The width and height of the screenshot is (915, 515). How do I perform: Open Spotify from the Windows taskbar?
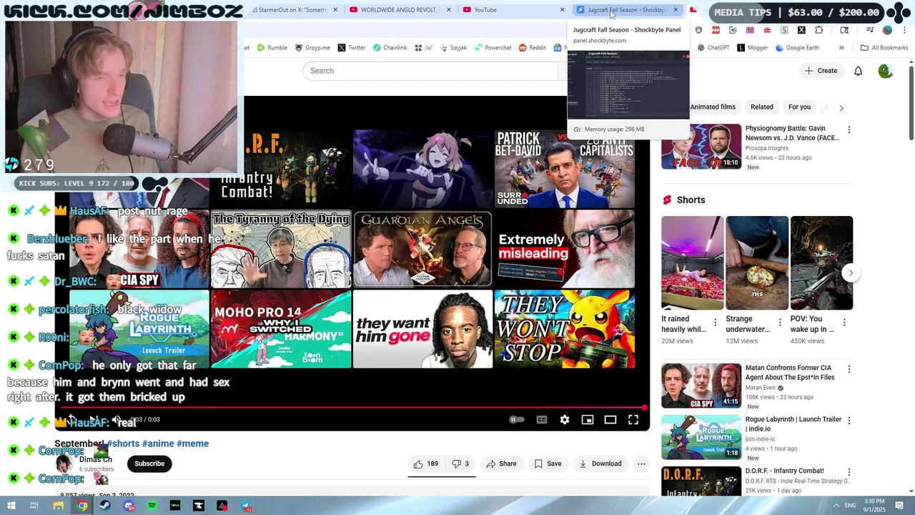click(152, 506)
